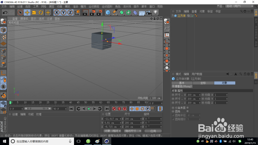
Task: Go to end of animation
Action: [x=107, y=109]
